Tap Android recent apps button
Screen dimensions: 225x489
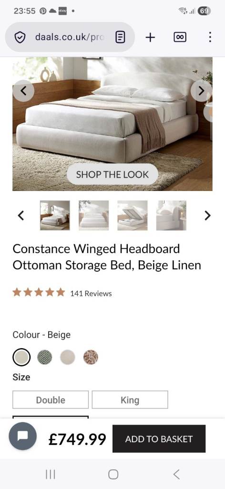(x=51, y=474)
